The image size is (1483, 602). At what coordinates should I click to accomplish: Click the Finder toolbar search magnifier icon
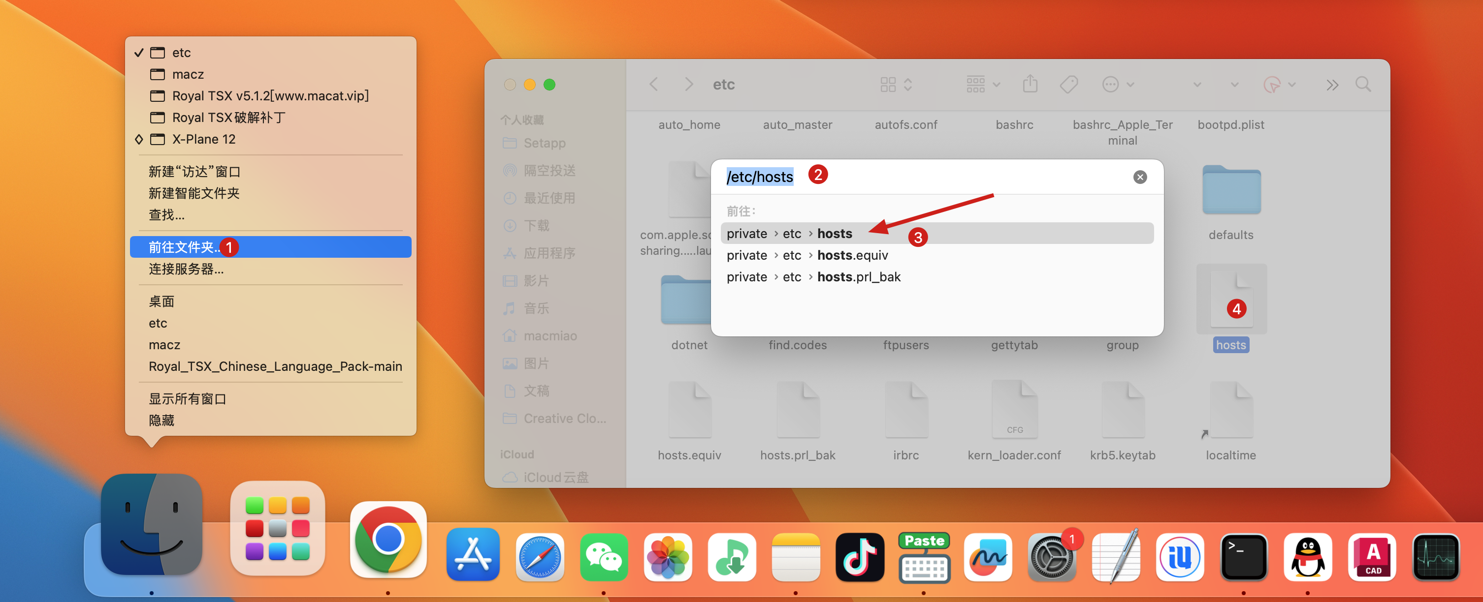click(1363, 85)
